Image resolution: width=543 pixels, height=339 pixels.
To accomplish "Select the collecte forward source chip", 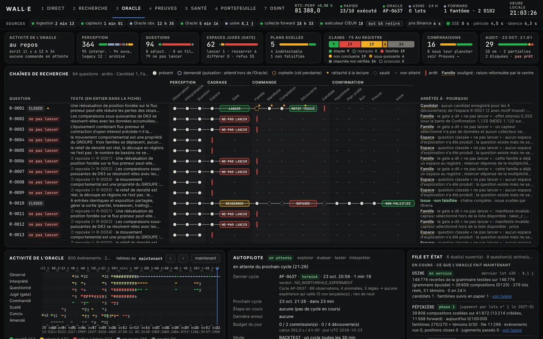I will click(286, 23).
